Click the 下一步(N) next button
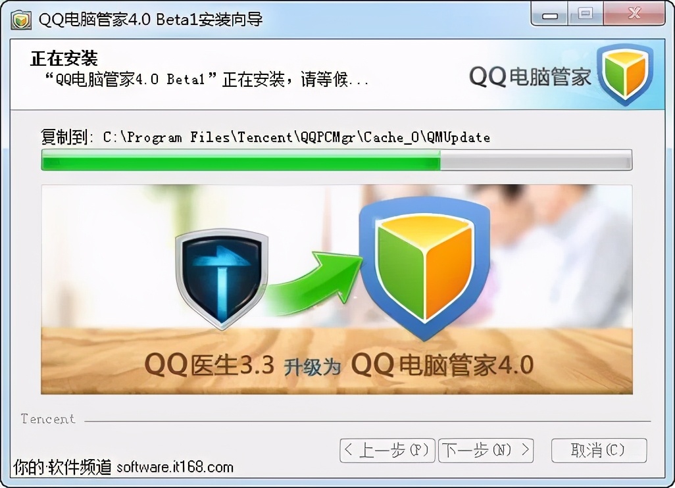The width and height of the screenshot is (675, 488). (x=486, y=451)
